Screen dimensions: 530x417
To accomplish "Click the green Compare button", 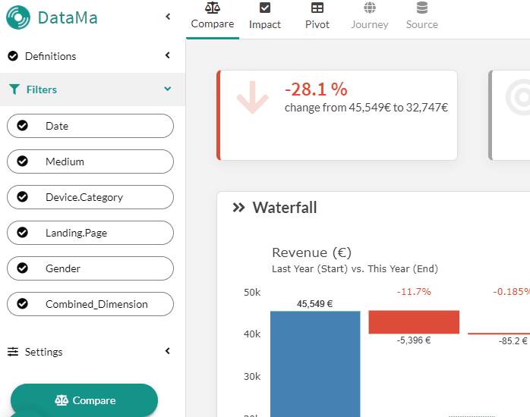I will pos(84,400).
